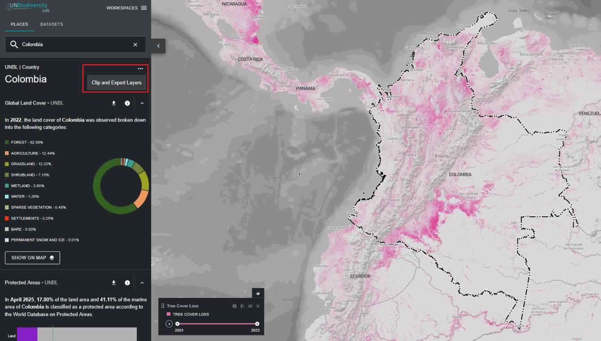Download the Protected Areas data
This screenshot has height=341, width=601.
click(x=113, y=283)
